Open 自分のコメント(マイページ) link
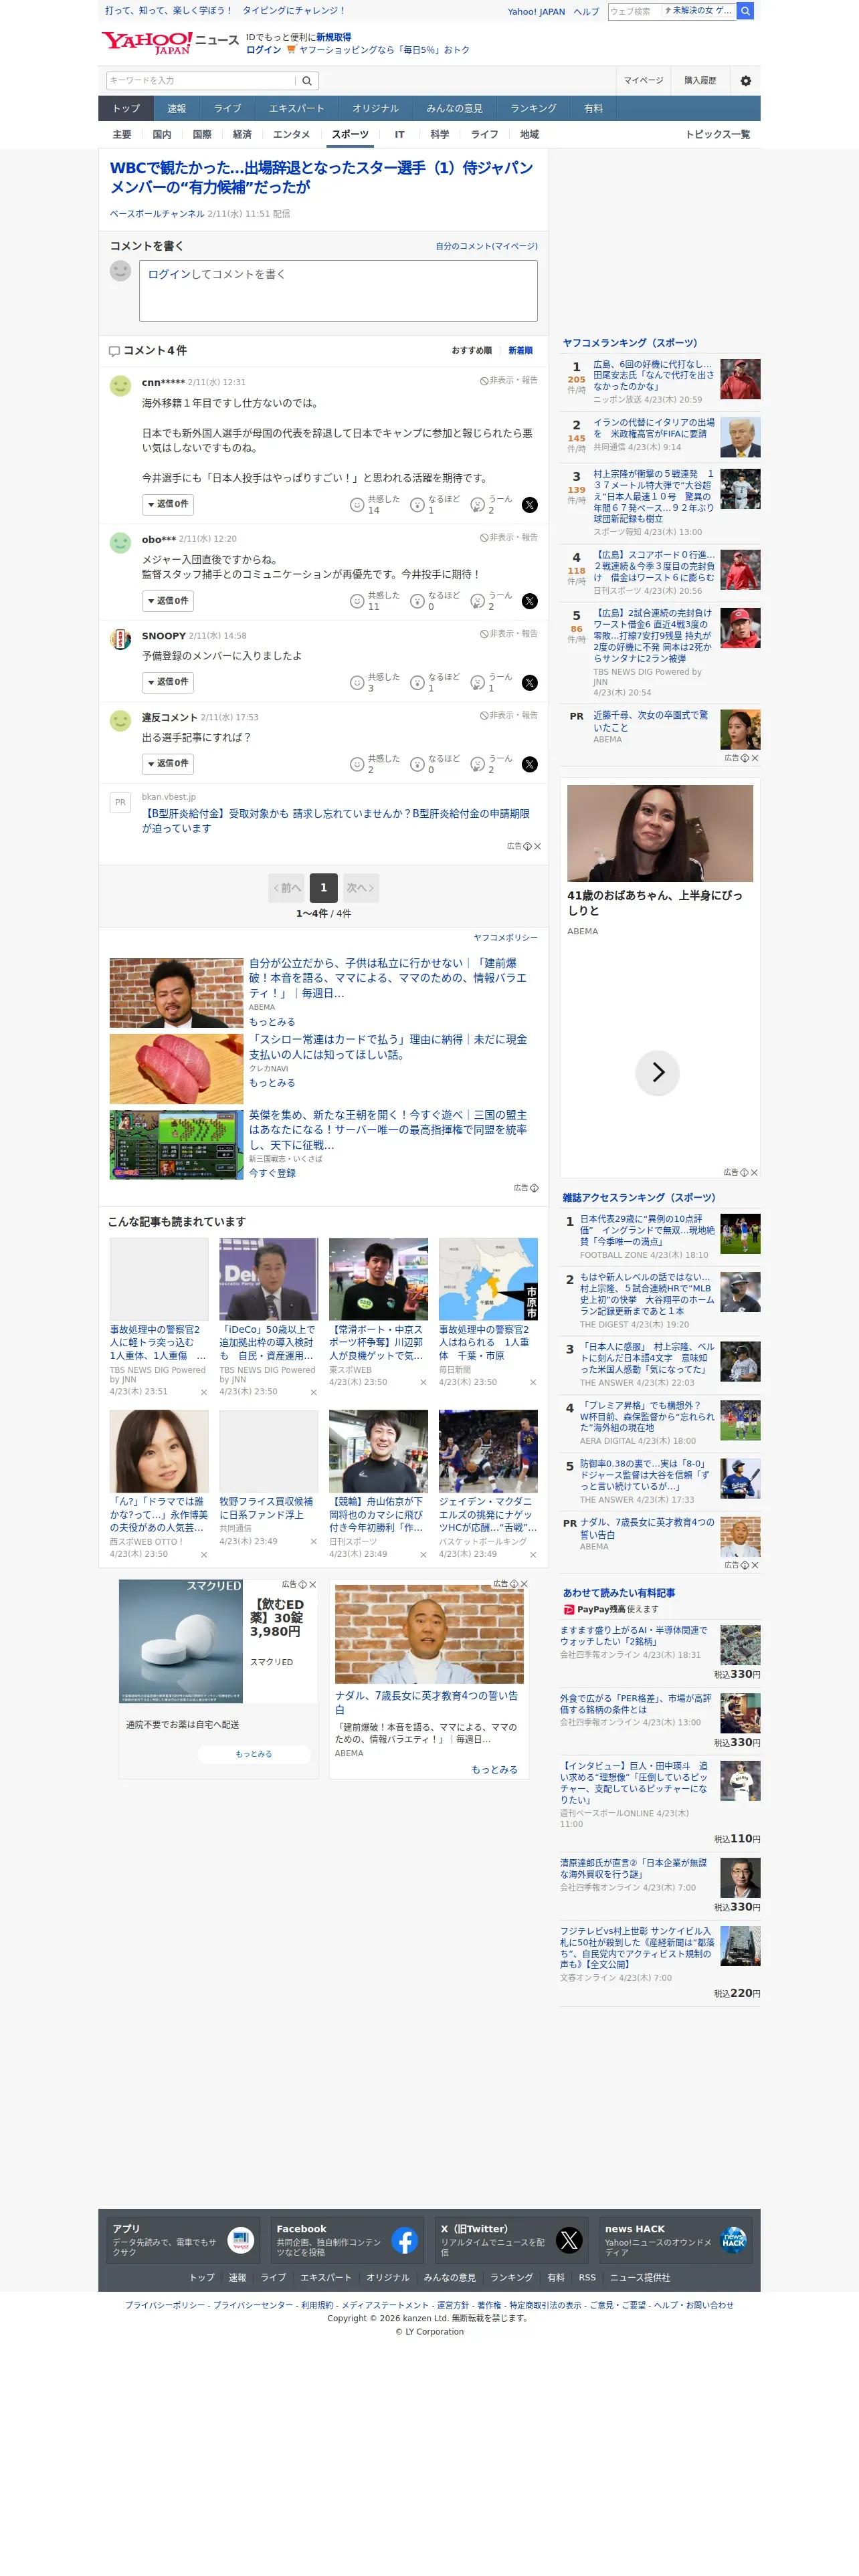This screenshot has height=2576, width=859. [486, 246]
